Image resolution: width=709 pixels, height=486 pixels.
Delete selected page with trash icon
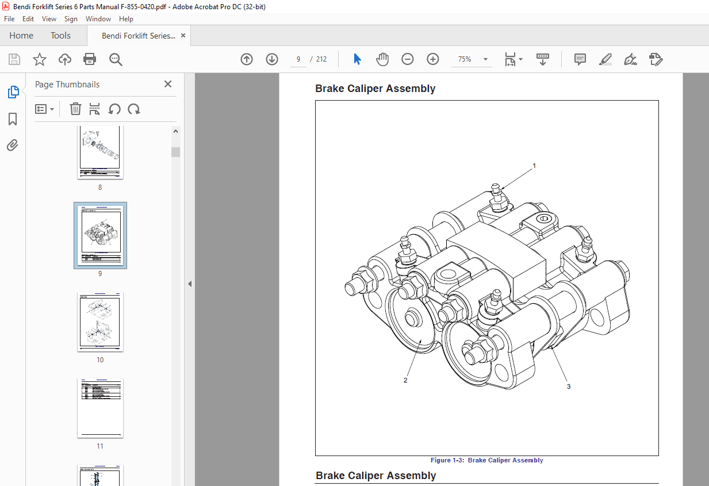pyautogui.click(x=75, y=109)
